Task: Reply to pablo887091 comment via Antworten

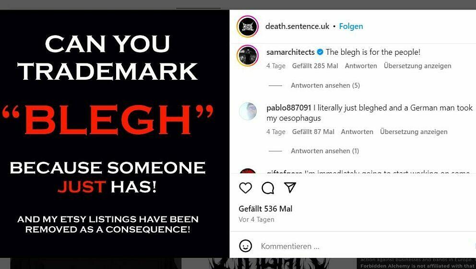Action: click(x=357, y=132)
